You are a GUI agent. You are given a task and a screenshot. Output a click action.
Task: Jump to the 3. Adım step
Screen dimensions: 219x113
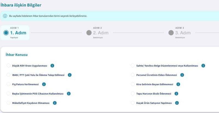(x=171, y=33)
